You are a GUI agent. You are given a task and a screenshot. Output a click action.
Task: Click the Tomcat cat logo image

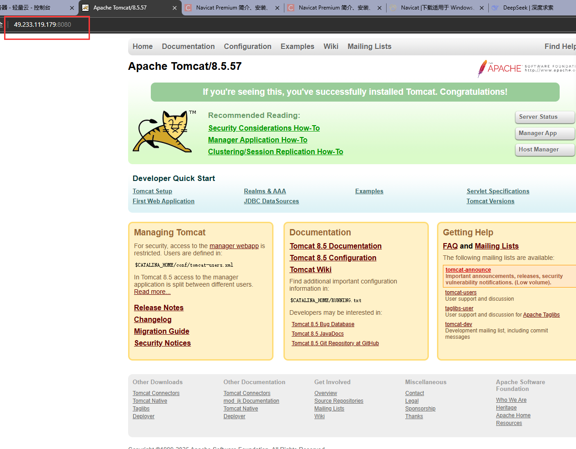(x=164, y=131)
